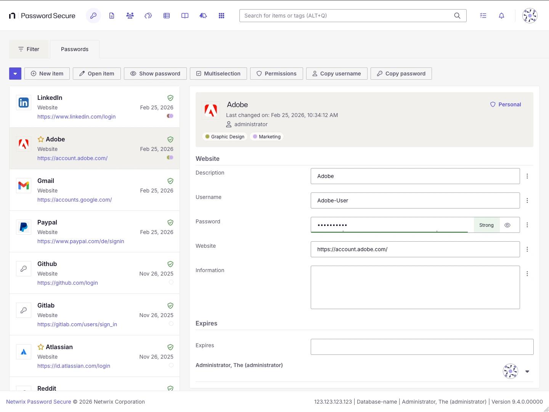The height and width of the screenshot is (412, 549).
Task: Open the LinkedIn login URL link
Action: [x=76, y=117]
